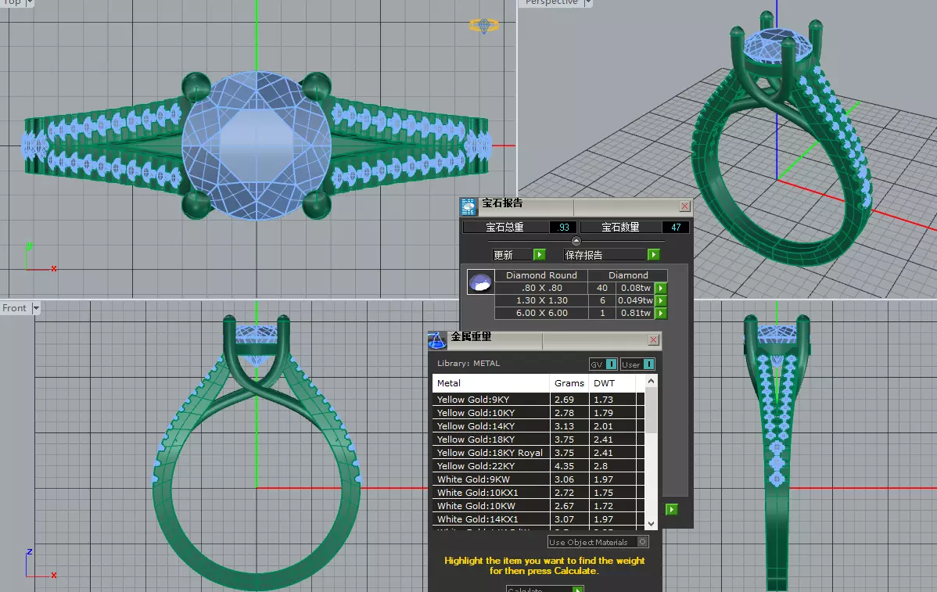Click green arrow for 0.81tw row
This screenshot has width=937, height=592.
click(x=661, y=313)
